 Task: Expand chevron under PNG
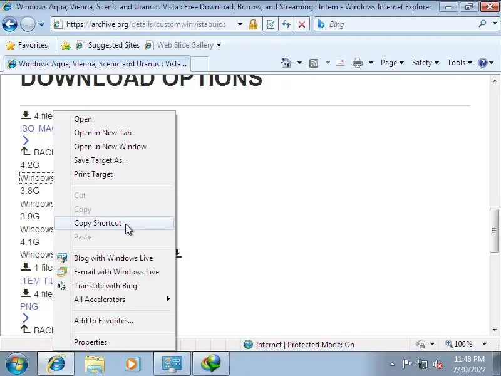click(26, 318)
